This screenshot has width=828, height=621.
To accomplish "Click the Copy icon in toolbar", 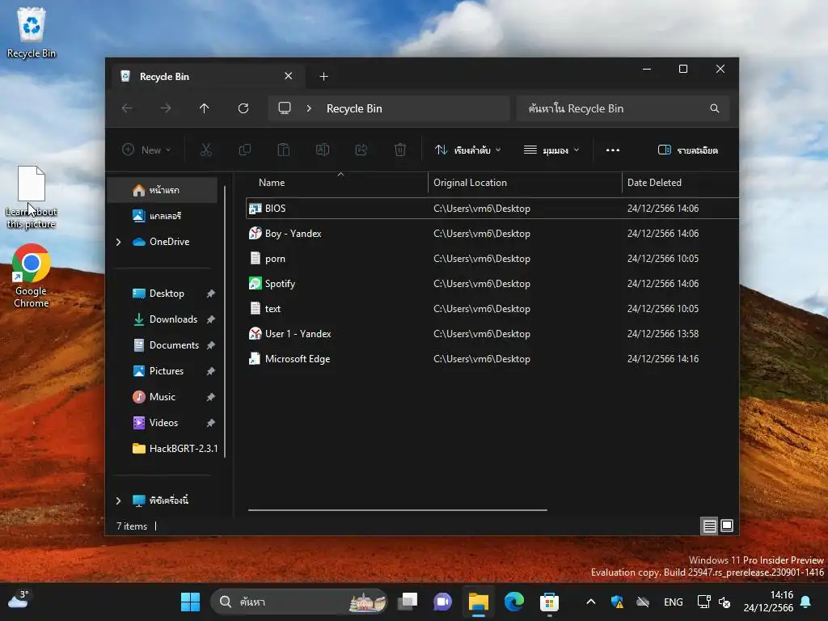I will tap(245, 150).
